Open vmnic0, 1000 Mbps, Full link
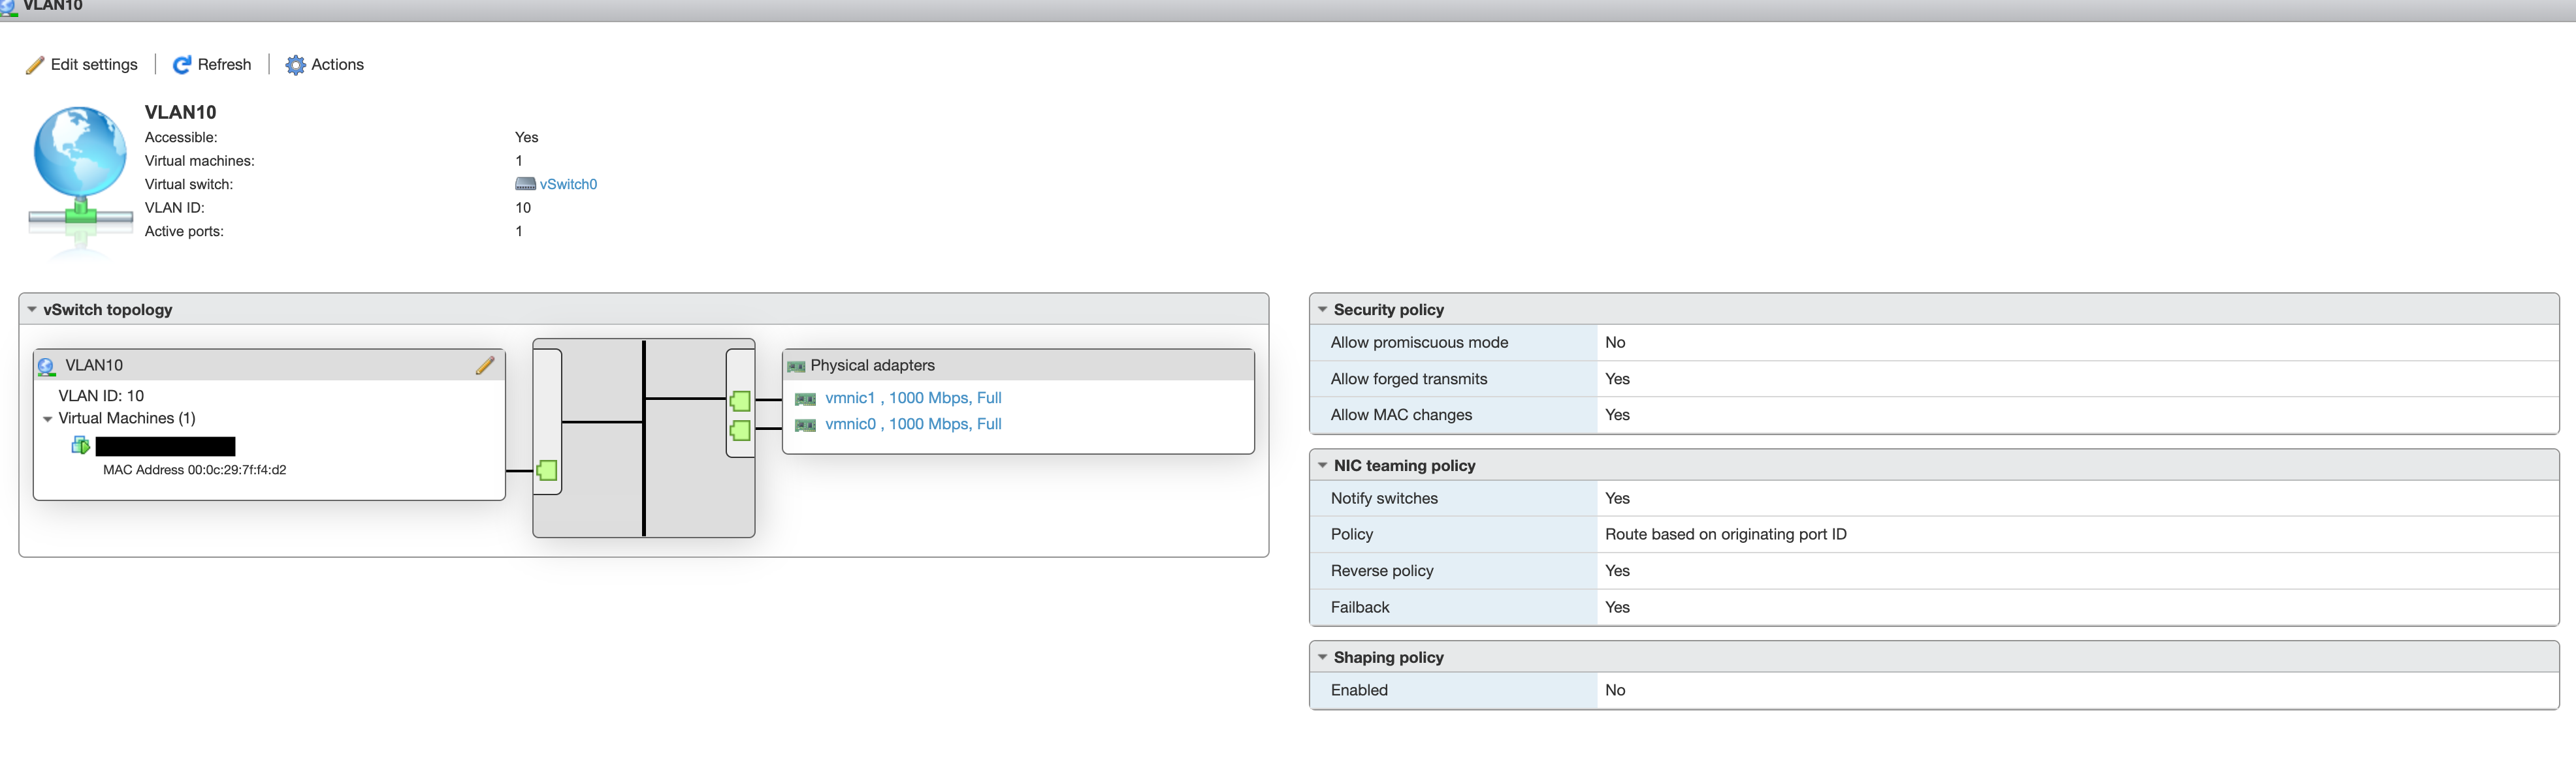This screenshot has height=762, width=2576. (913, 425)
